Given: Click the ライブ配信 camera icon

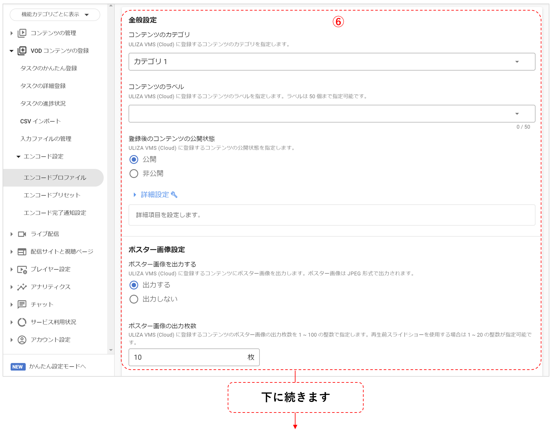Looking at the screenshot, I should 22,234.
